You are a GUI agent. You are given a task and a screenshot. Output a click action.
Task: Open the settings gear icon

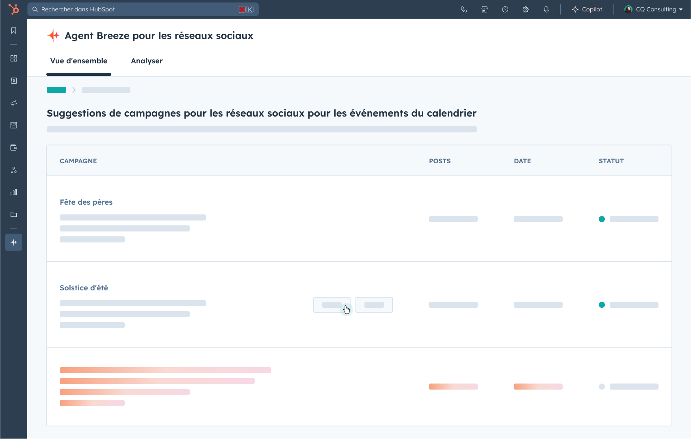click(x=526, y=9)
